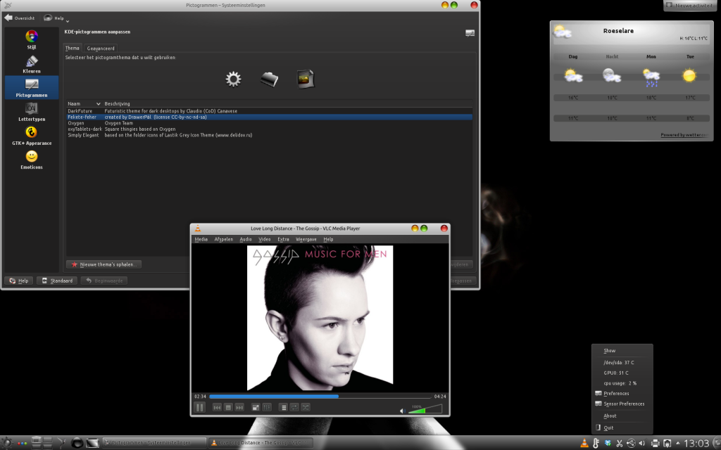This screenshot has width=721, height=450.
Task: Toggle loop/repeat mode in VLC
Action: (x=295, y=407)
